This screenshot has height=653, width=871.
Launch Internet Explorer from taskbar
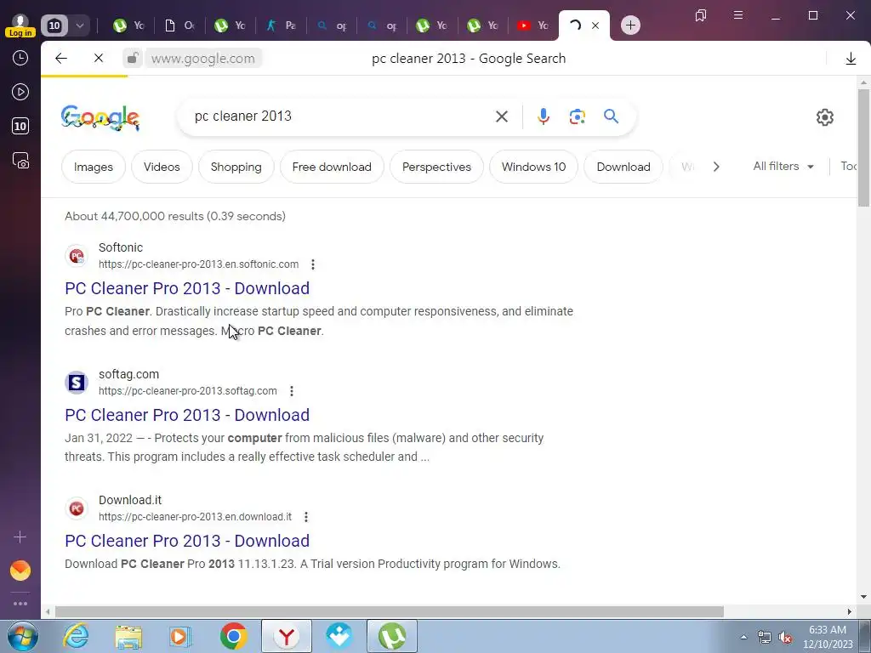76,636
